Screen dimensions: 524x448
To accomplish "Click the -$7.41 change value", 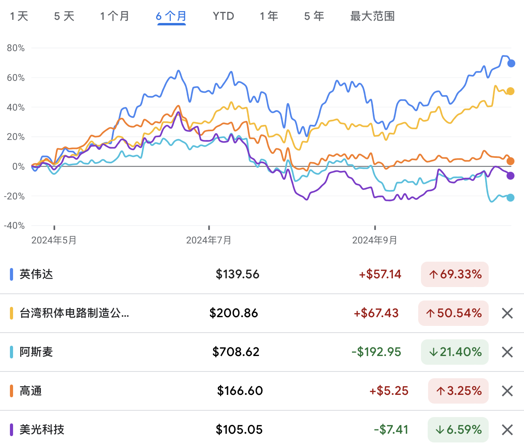I will (391, 430).
